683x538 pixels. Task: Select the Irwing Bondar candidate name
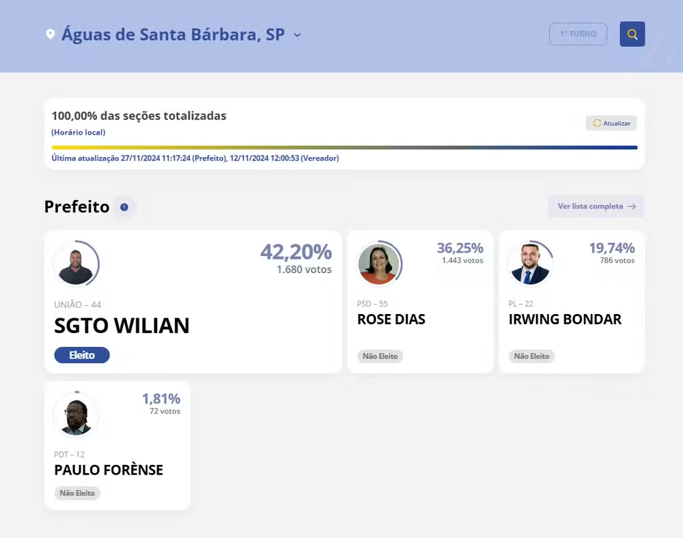(565, 320)
